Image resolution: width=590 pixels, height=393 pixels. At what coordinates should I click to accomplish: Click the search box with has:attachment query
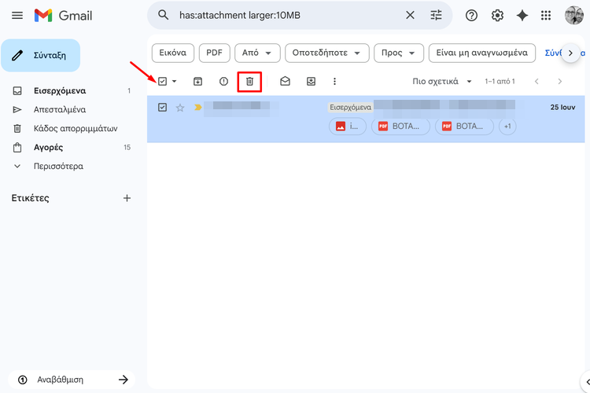click(x=283, y=16)
